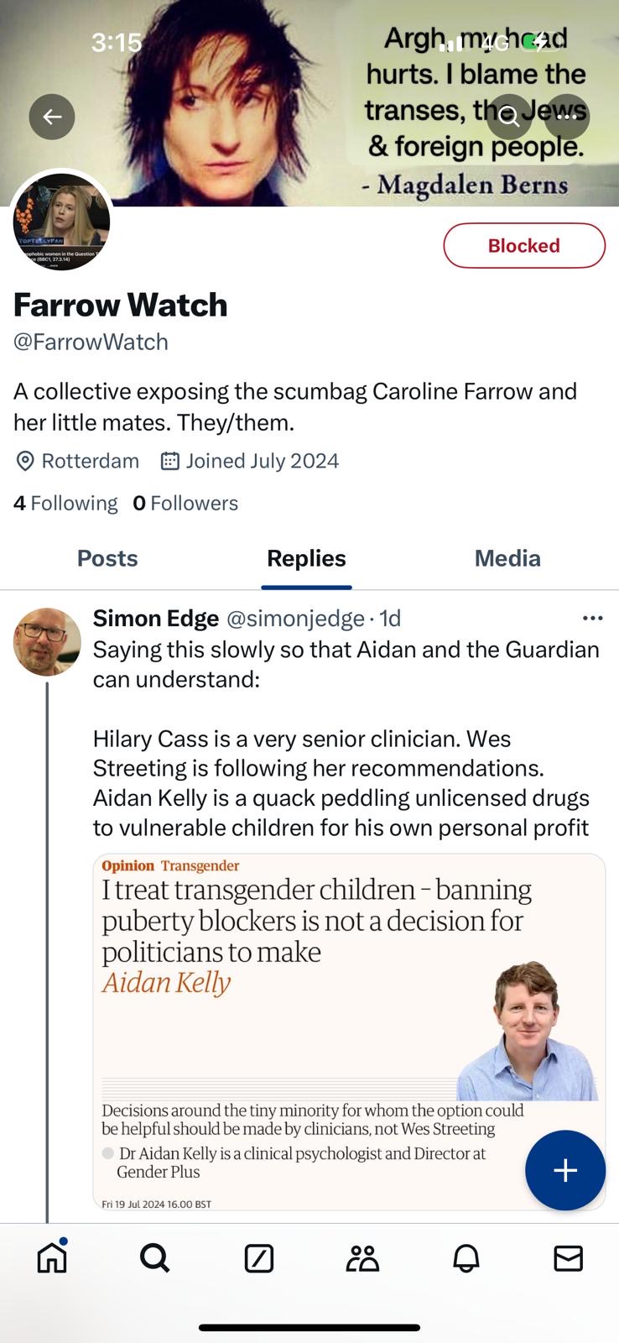The height and width of the screenshot is (1343, 619).
Task: View the 0 Followers list
Action: coord(185,503)
